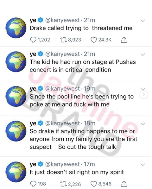This screenshot has height=189, width=152.
Task: Expand the options chevron on the 17m tweet
Action: click(x=143, y=165)
